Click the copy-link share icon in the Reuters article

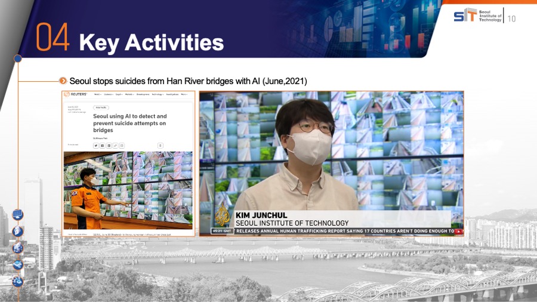[115, 146]
